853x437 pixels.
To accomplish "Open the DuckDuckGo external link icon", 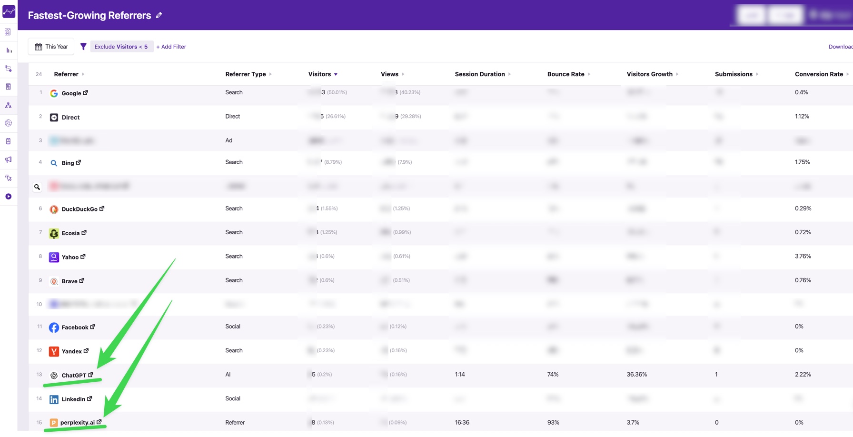I will 102,209.
